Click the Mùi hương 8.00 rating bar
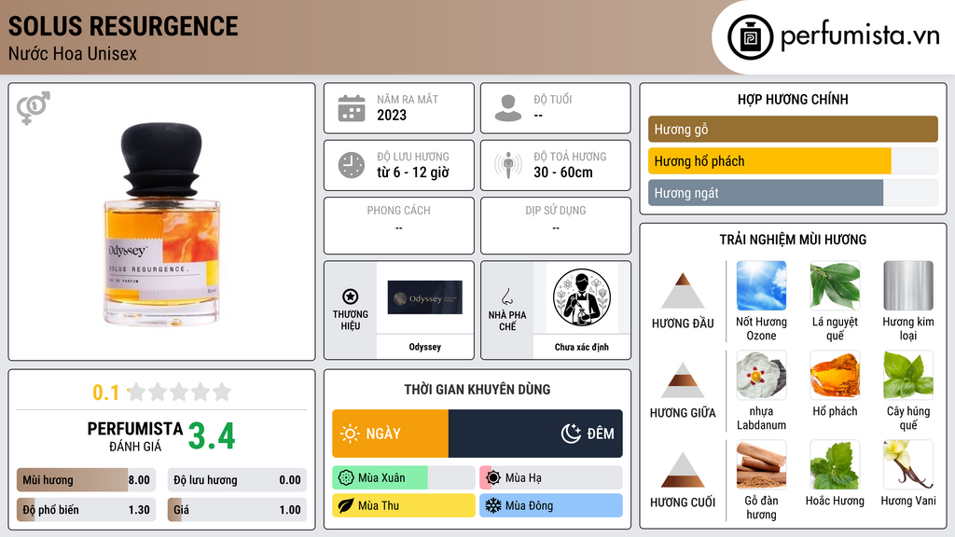Screen dimensions: 955x537 (x=87, y=480)
